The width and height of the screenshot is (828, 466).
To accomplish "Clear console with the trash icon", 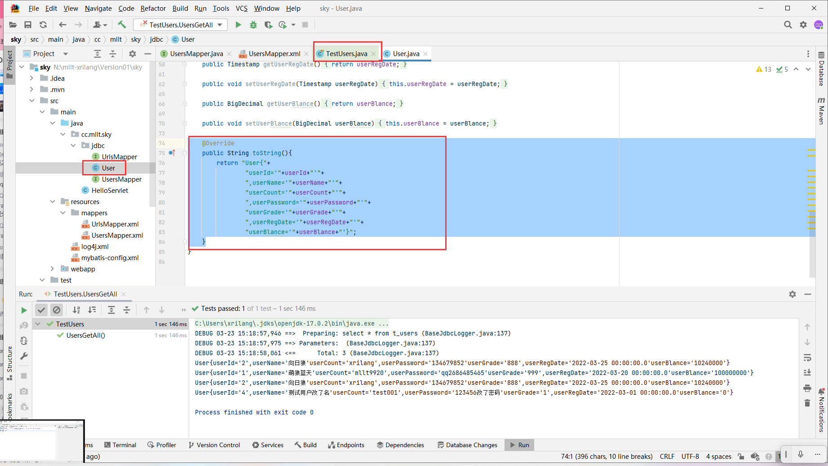I will (807, 403).
